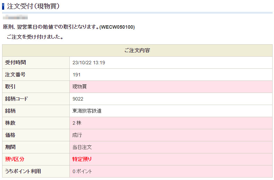This screenshot has height=180, width=274.
Task: Click the order number value 191
Action: point(77,75)
